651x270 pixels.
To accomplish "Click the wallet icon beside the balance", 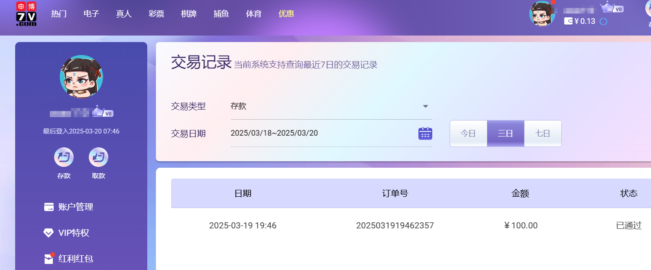I will tap(568, 21).
